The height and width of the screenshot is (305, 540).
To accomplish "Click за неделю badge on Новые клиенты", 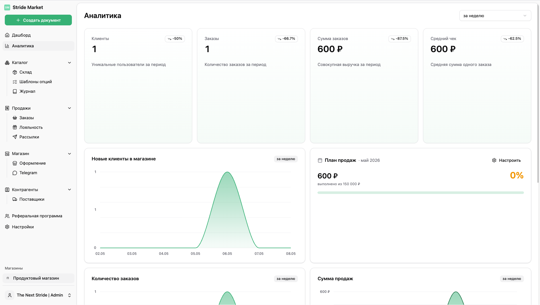I will [x=286, y=159].
